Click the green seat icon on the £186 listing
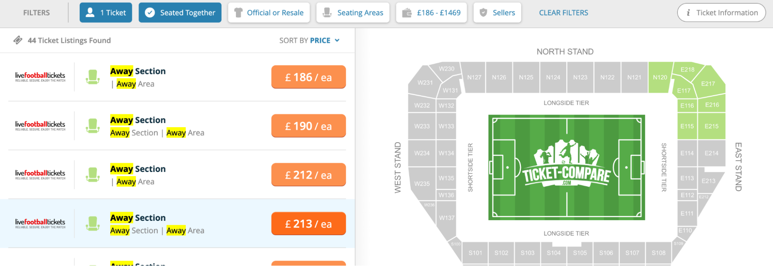Screen dimensions: 773x266 92,77
